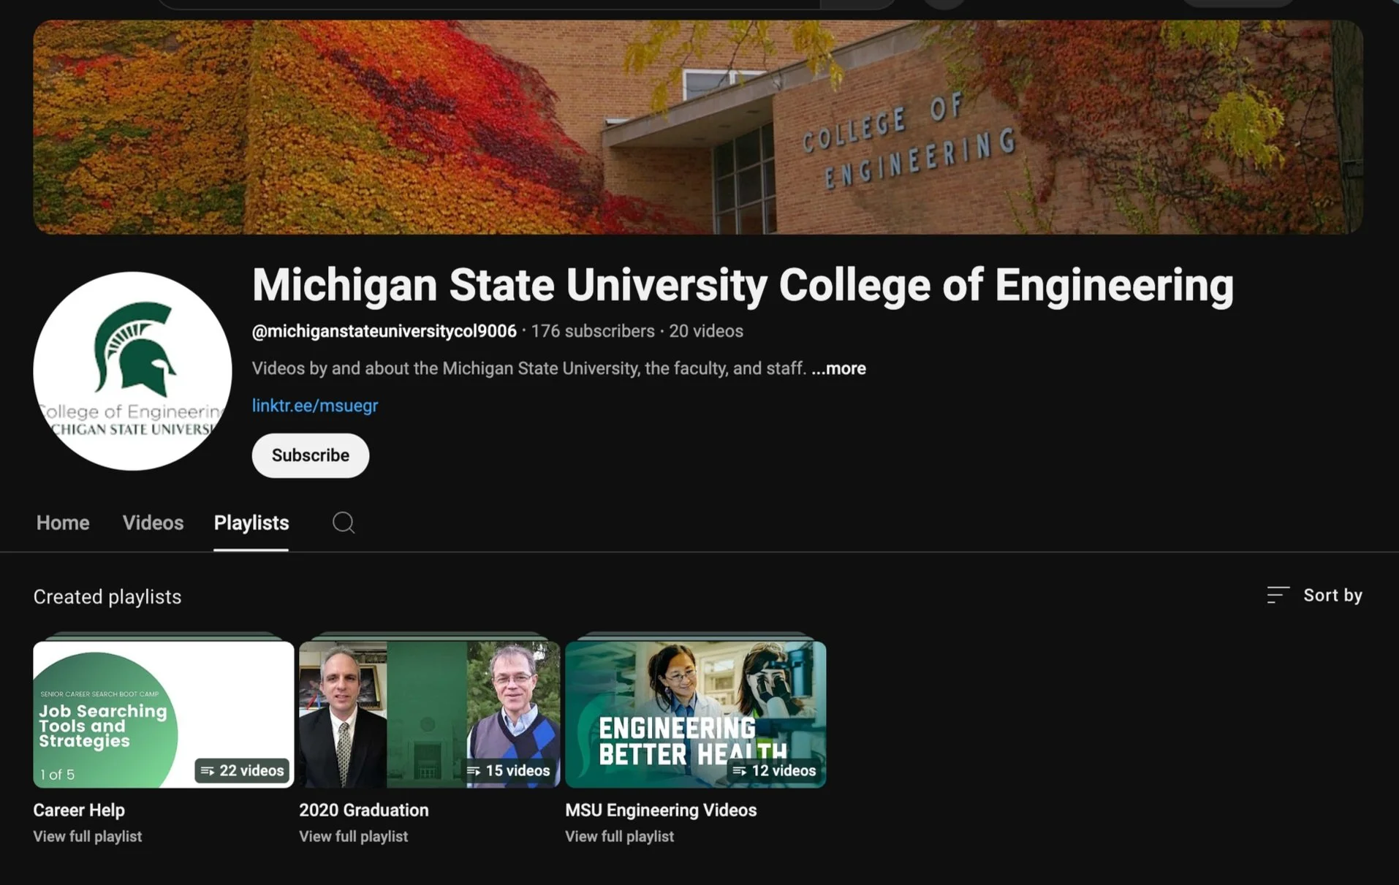The height and width of the screenshot is (885, 1399).
Task: Open the channel search magnifier icon
Action: (344, 523)
